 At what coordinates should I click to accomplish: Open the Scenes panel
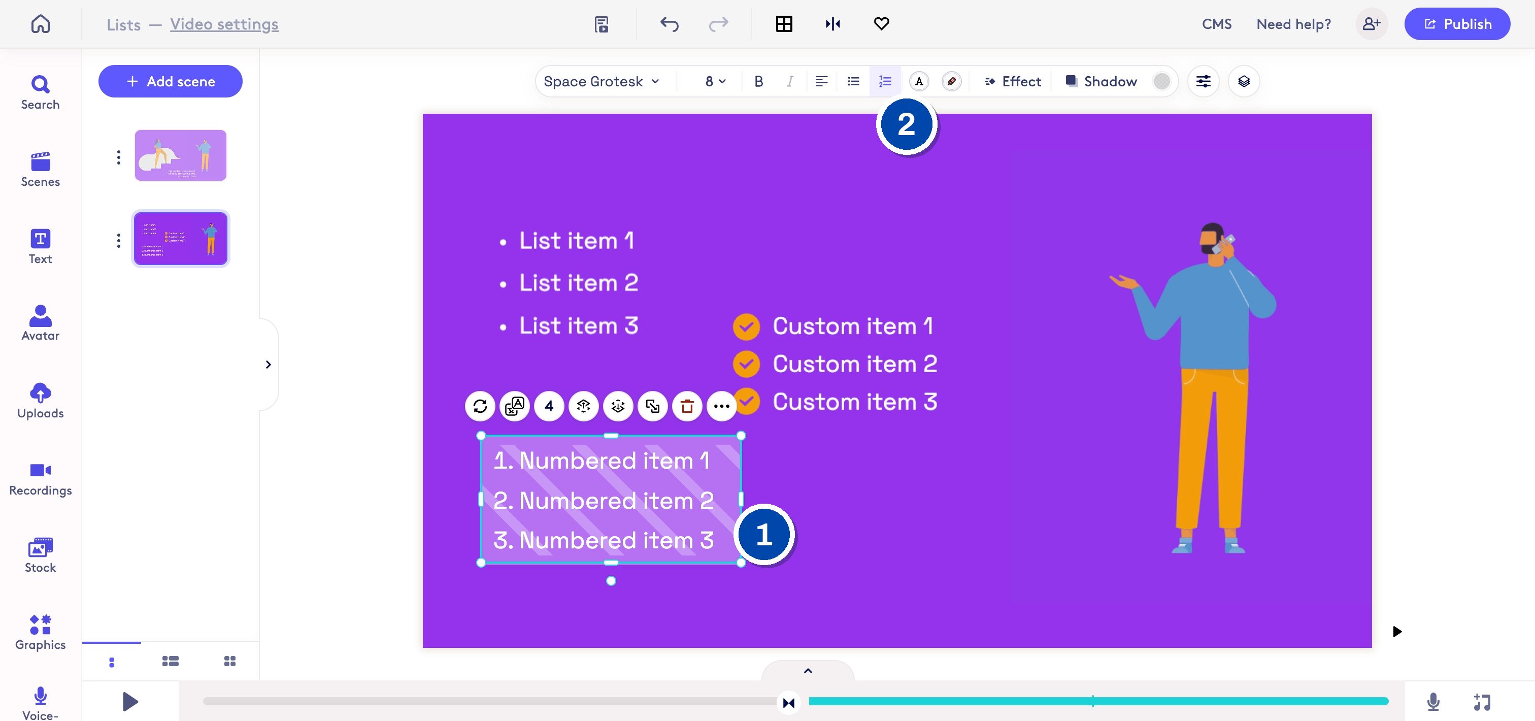(41, 169)
